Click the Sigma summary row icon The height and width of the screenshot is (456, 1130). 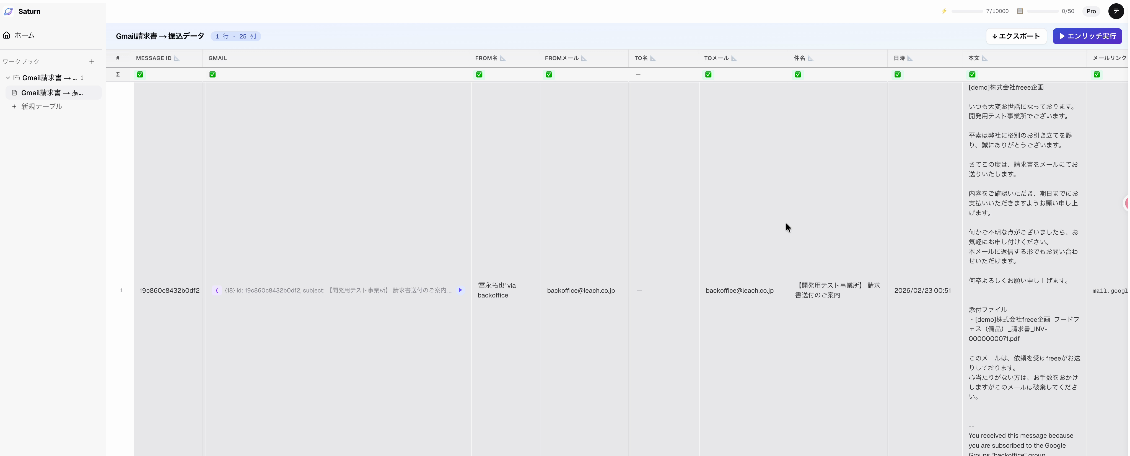(118, 75)
